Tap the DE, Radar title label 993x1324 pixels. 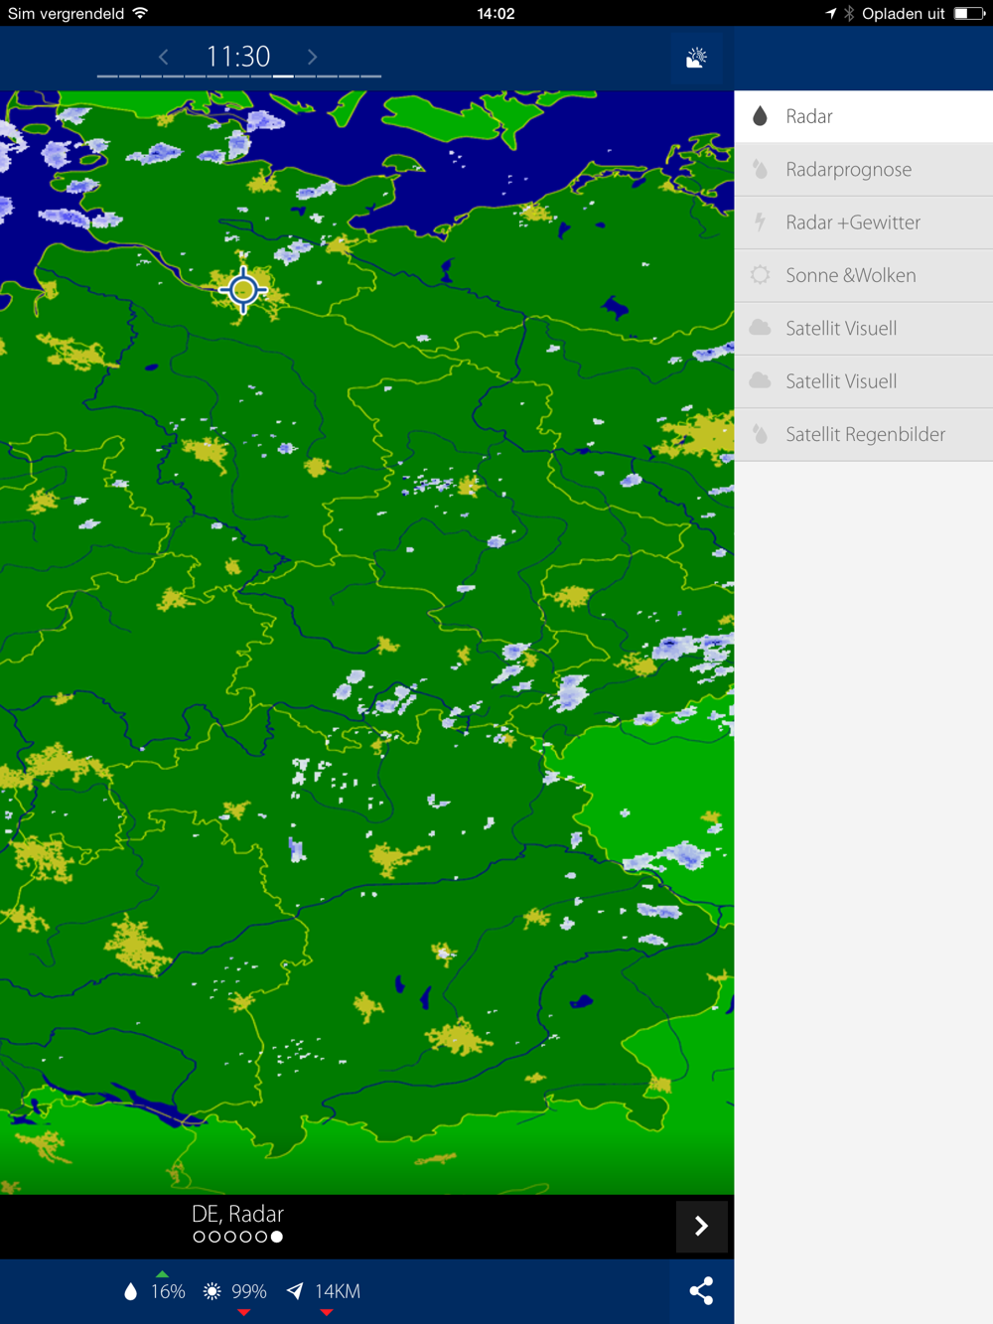(x=237, y=1214)
